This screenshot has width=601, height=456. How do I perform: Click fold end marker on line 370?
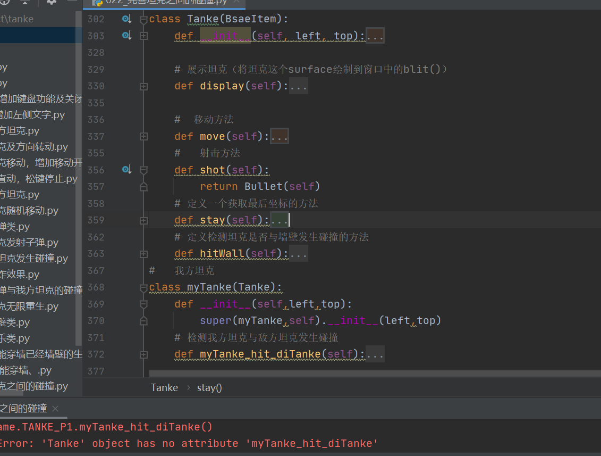(143, 320)
